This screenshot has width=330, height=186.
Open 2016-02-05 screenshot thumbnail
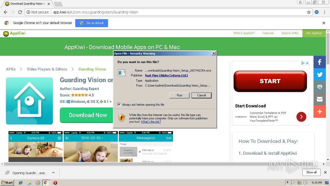point(91,147)
